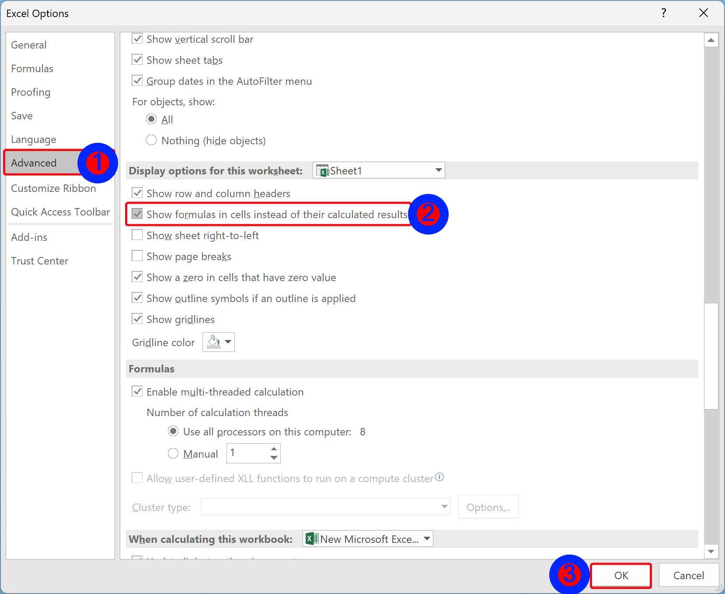The height and width of the screenshot is (594, 725).
Task: Close the Excel Options dialog
Action: point(704,13)
